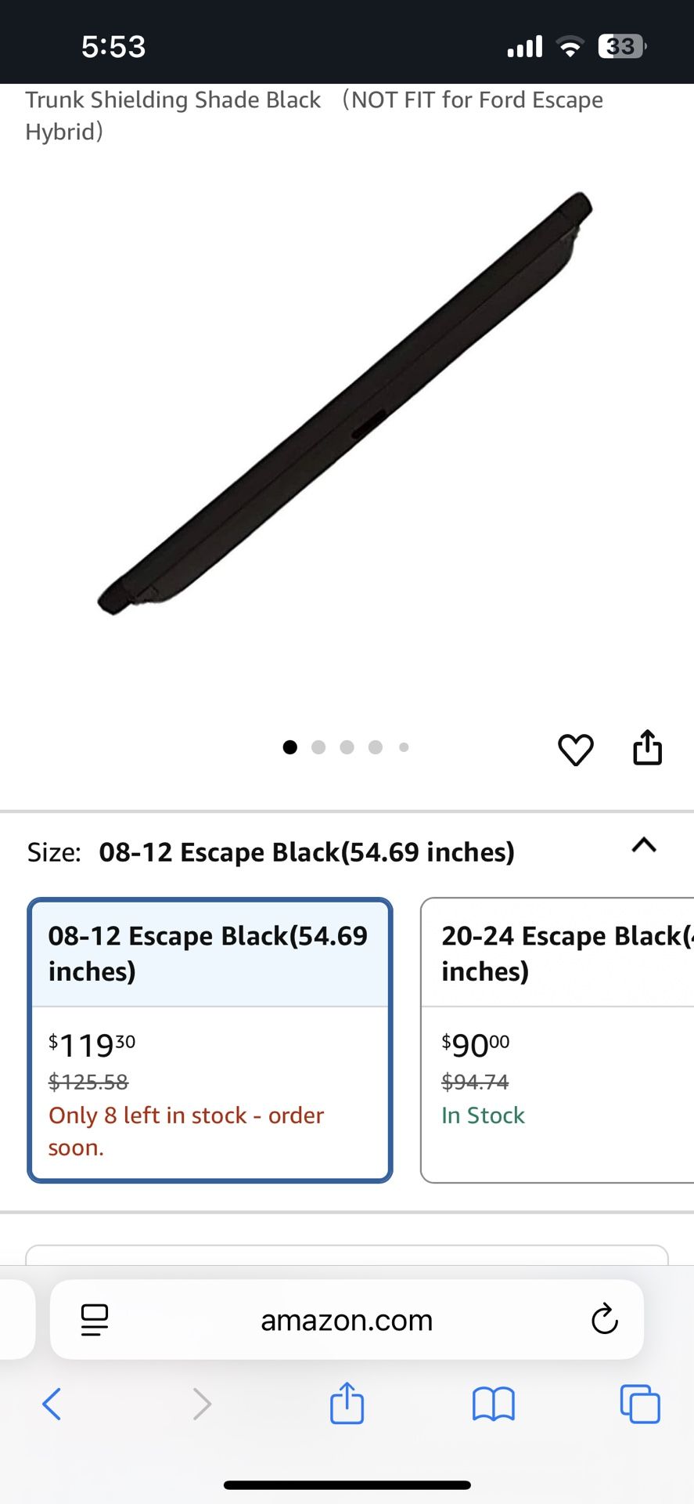The height and width of the screenshot is (1504, 694).
Task: Open Safari share sheet
Action: pyautogui.click(x=347, y=1403)
